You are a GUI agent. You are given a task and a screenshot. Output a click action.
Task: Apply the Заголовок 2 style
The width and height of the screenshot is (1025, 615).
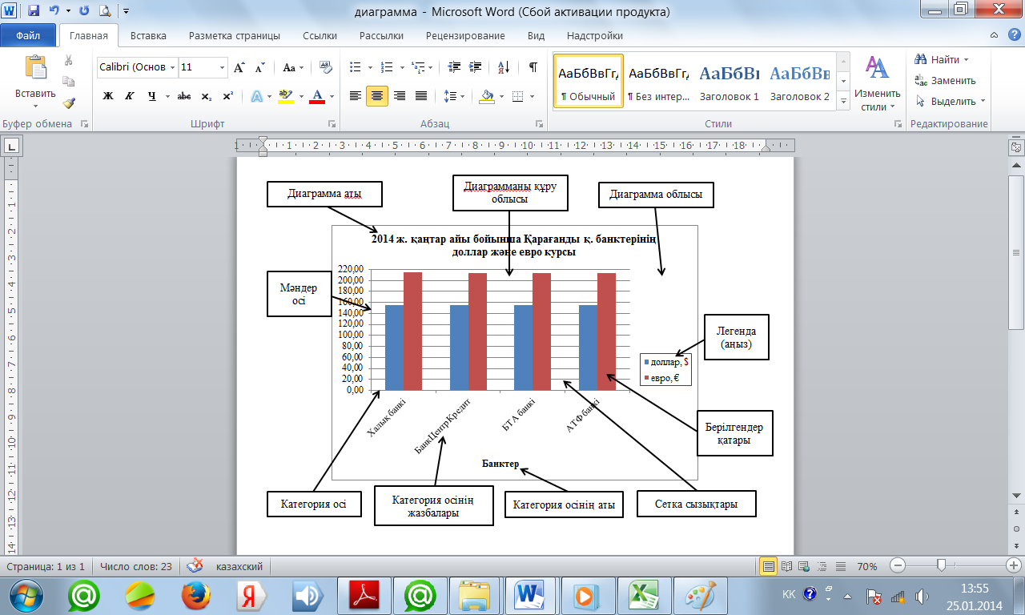coord(799,81)
